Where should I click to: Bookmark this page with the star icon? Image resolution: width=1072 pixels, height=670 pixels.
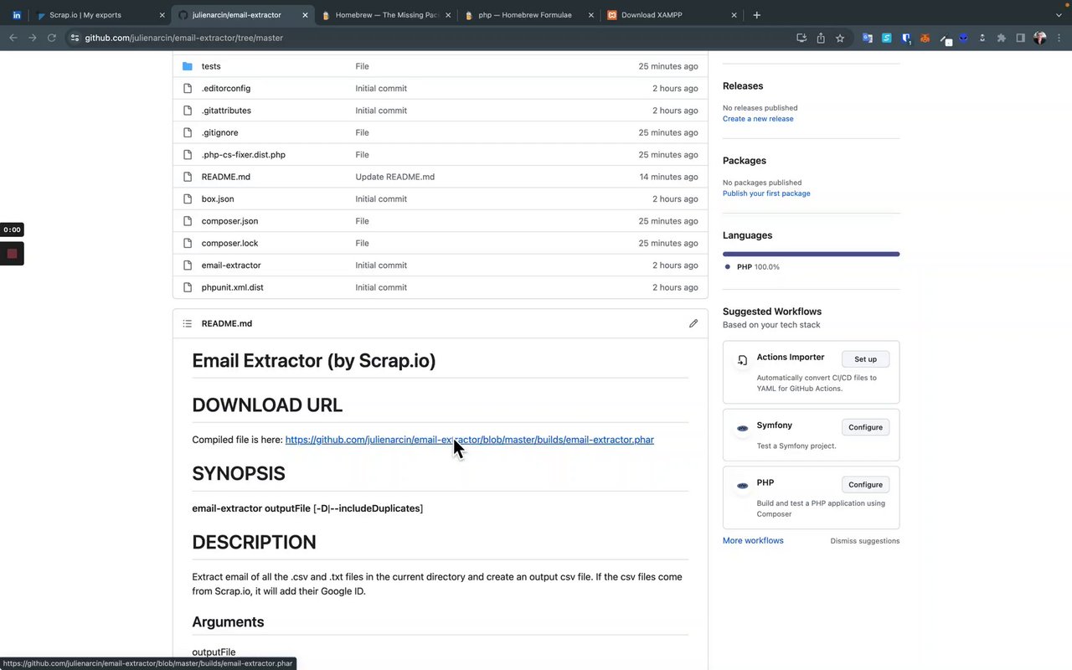pyautogui.click(x=840, y=38)
